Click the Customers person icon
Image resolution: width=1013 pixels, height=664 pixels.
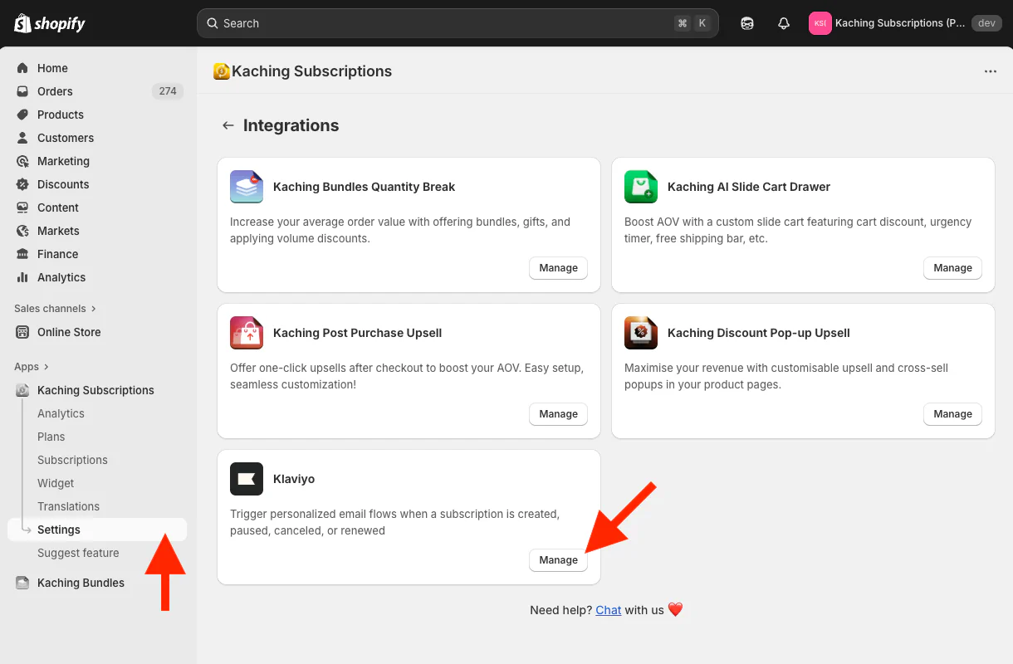click(22, 138)
